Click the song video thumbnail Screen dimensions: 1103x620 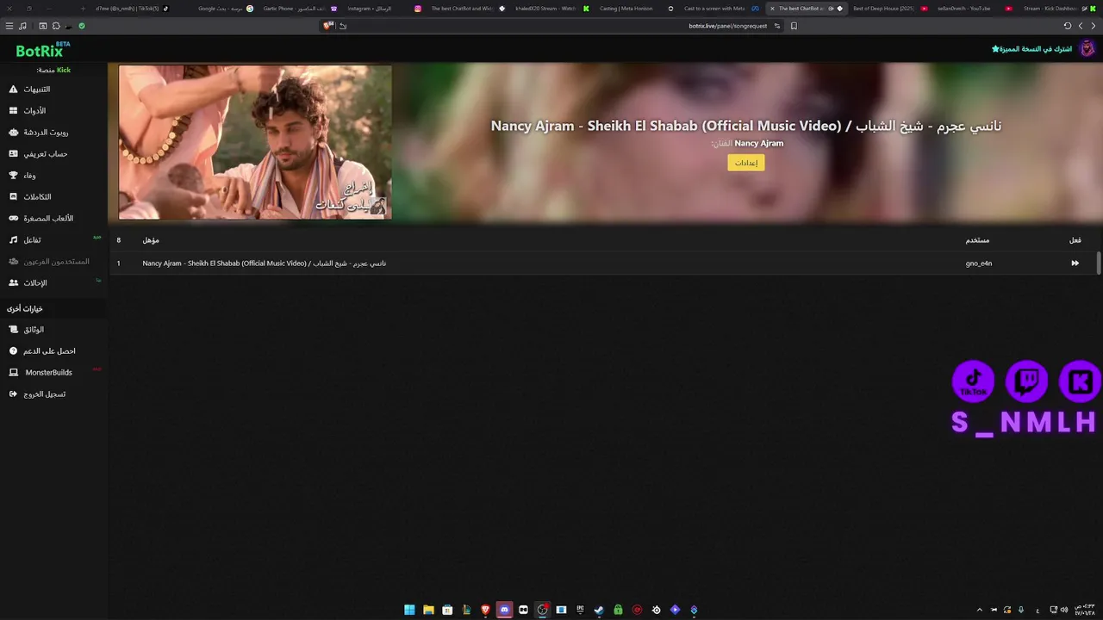tap(255, 143)
